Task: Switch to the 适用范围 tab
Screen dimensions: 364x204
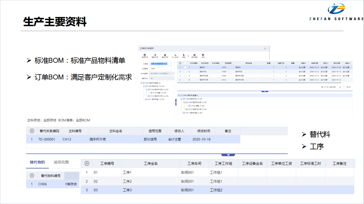Action: click(61, 162)
